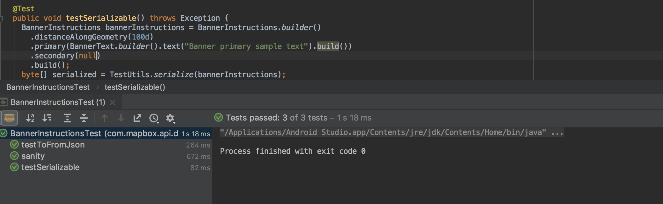Click the method fold marker in editor gutter
The image size is (663, 204).
click(x=1, y=19)
